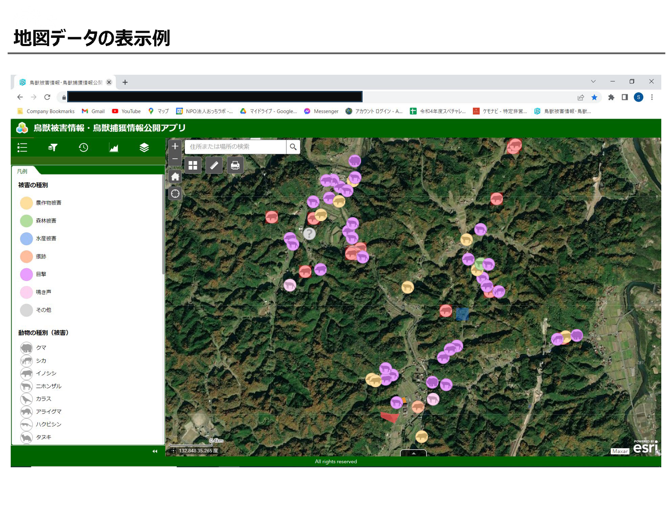Bookmark this page with star icon
This screenshot has height=506, width=672.
[x=594, y=97]
